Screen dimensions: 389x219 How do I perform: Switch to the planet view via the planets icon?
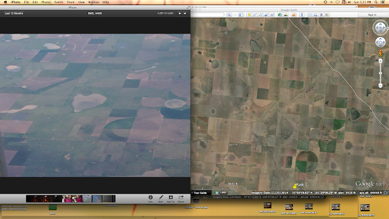click(x=294, y=15)
